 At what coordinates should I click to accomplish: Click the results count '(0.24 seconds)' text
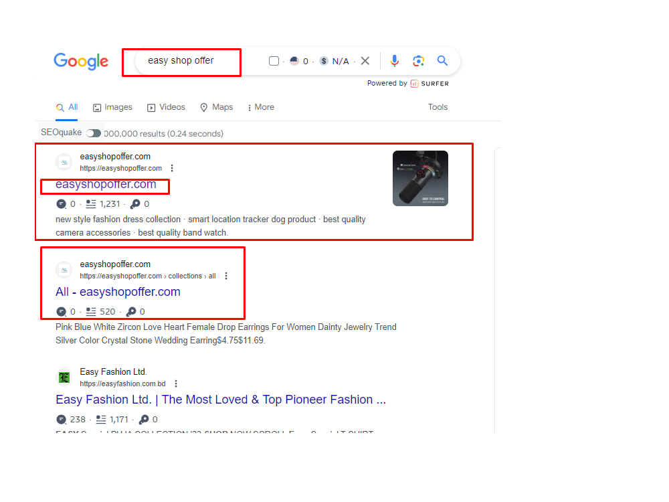(195, 134)
